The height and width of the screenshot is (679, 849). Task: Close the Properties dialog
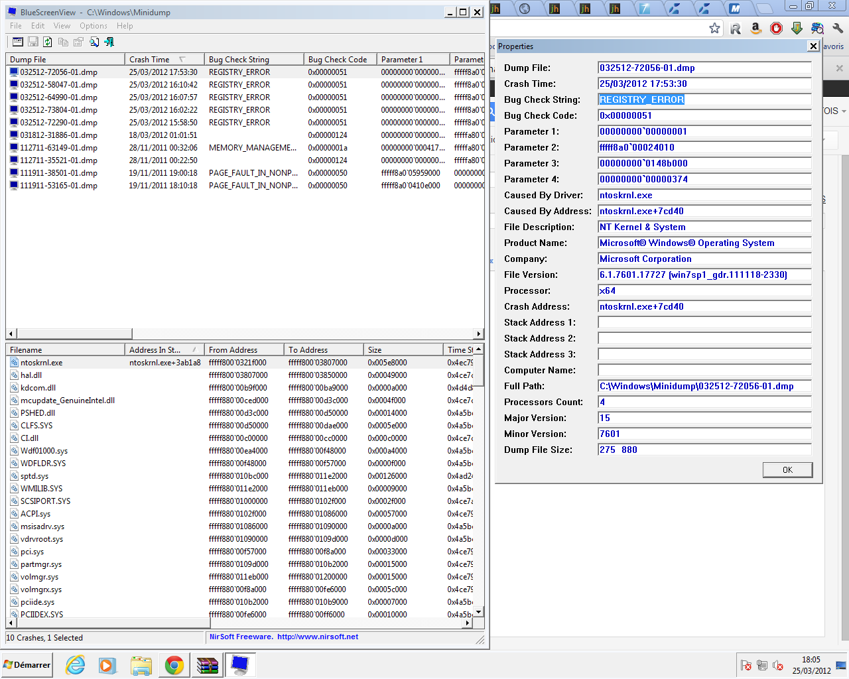(x=813, y=46)
